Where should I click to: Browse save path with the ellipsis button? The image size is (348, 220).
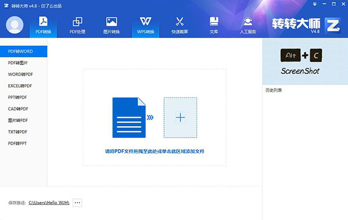[x=77, y=203]
